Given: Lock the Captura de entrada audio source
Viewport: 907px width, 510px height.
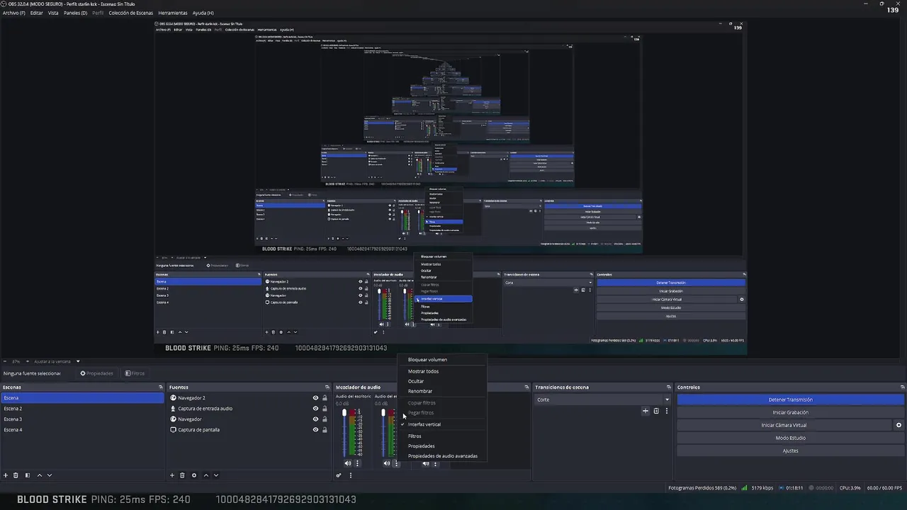Looking at the screenshot, I should tap(325, 409).
